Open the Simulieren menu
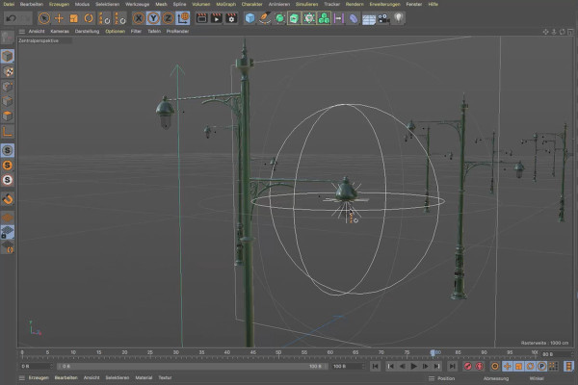This screenshot has height=385, width=578. 306,4
